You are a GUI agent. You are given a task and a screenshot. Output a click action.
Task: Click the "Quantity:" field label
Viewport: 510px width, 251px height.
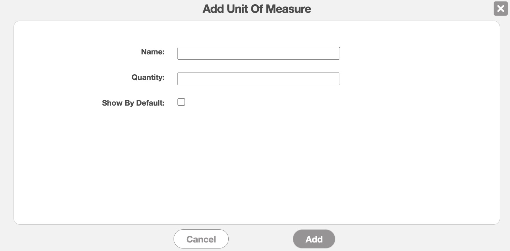pos(148,78)
